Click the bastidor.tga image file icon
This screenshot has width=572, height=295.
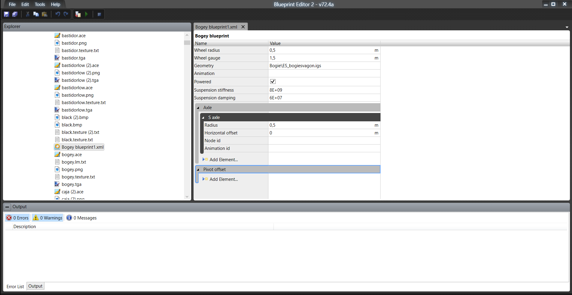coord(57,58)
